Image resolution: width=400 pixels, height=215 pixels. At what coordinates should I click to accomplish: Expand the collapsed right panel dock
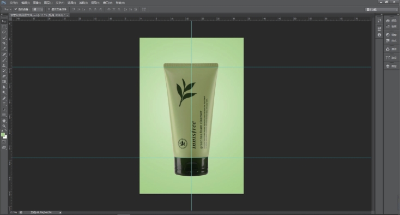[x=381, y=15]
